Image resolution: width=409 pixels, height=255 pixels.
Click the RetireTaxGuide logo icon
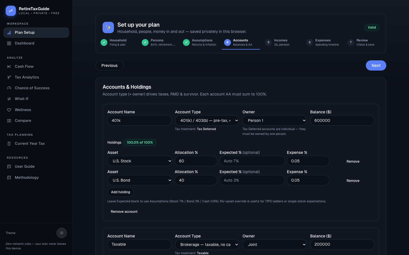point(11,11)
